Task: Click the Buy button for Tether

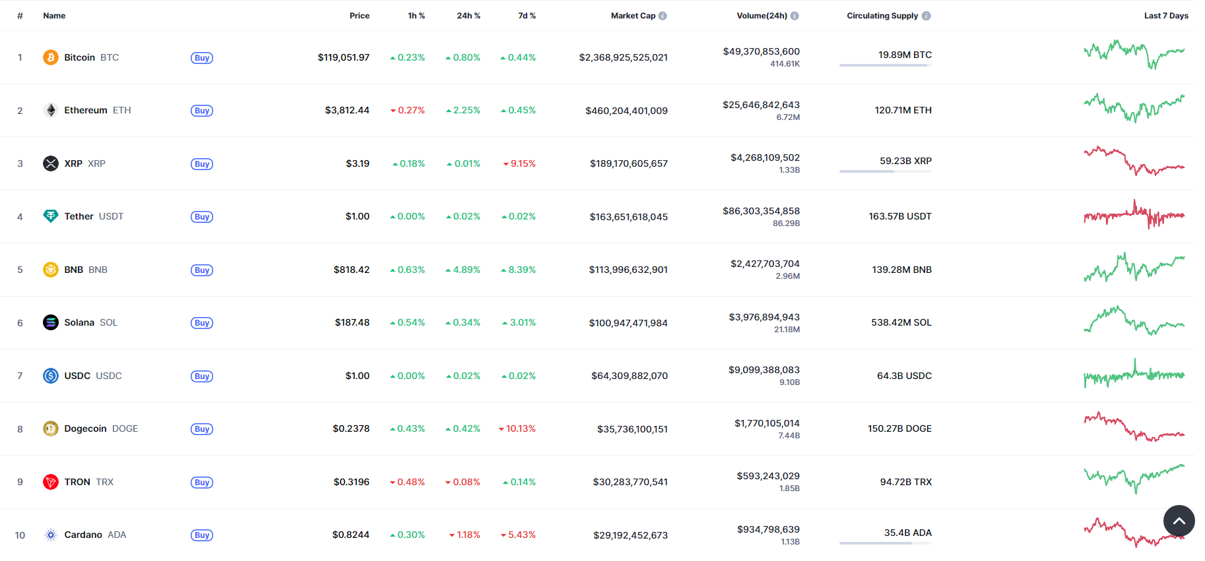Action: 202,217
